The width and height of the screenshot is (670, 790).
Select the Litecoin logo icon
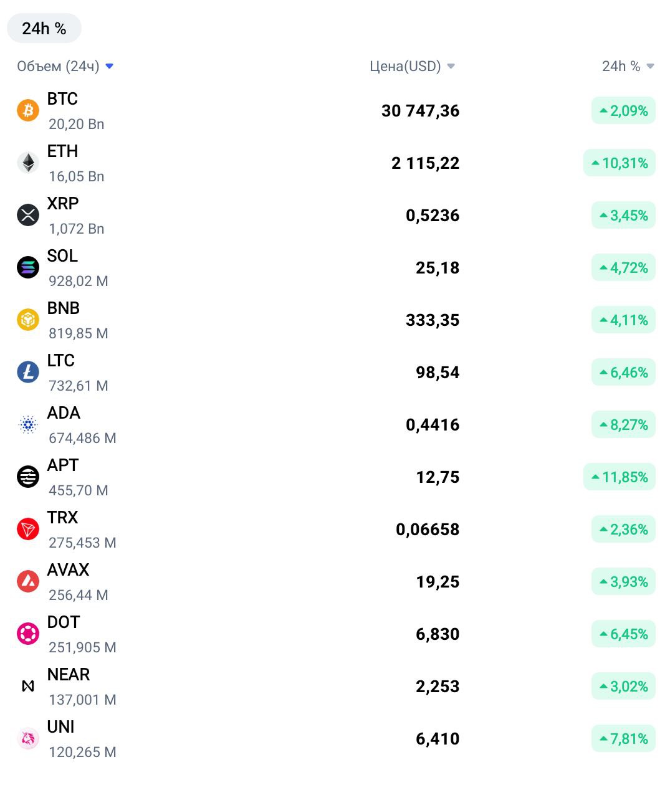click(x=27, y=372)
